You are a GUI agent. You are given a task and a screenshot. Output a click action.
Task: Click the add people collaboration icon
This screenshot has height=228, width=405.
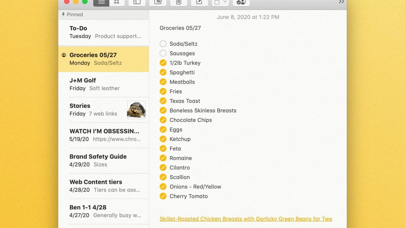241,2
